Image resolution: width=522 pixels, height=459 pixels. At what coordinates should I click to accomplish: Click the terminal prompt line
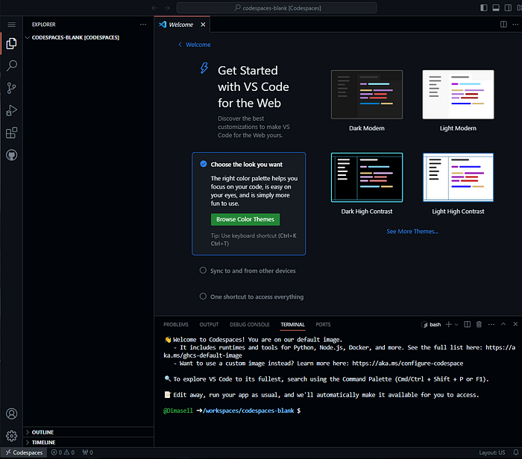tap(232, 411)
